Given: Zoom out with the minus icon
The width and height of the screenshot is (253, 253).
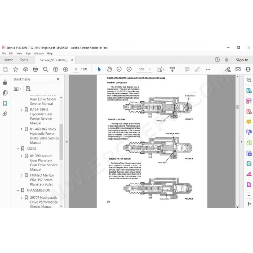Looking at the screenshot, I should [119, 69].
